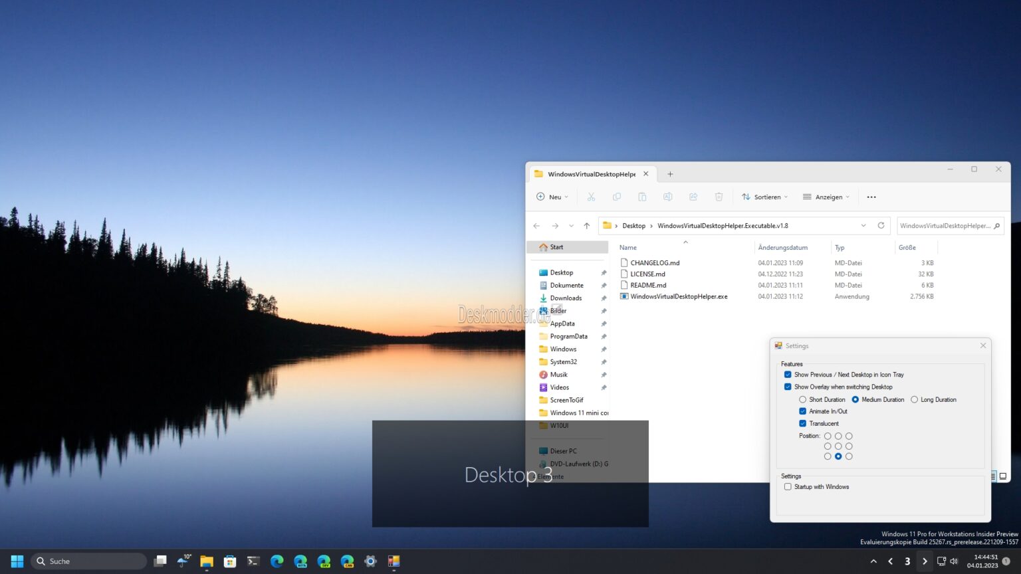Viewport: 1021px width, 574px height.
Task: Open the WindowsVirtualDesktopHelper taskbar icon
Action: pyautogui.click(x=394, y=561)
